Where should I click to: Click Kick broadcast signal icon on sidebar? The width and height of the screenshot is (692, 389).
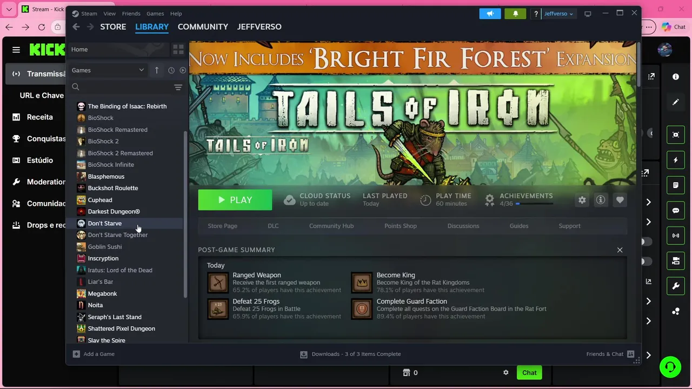pos(675,236)
